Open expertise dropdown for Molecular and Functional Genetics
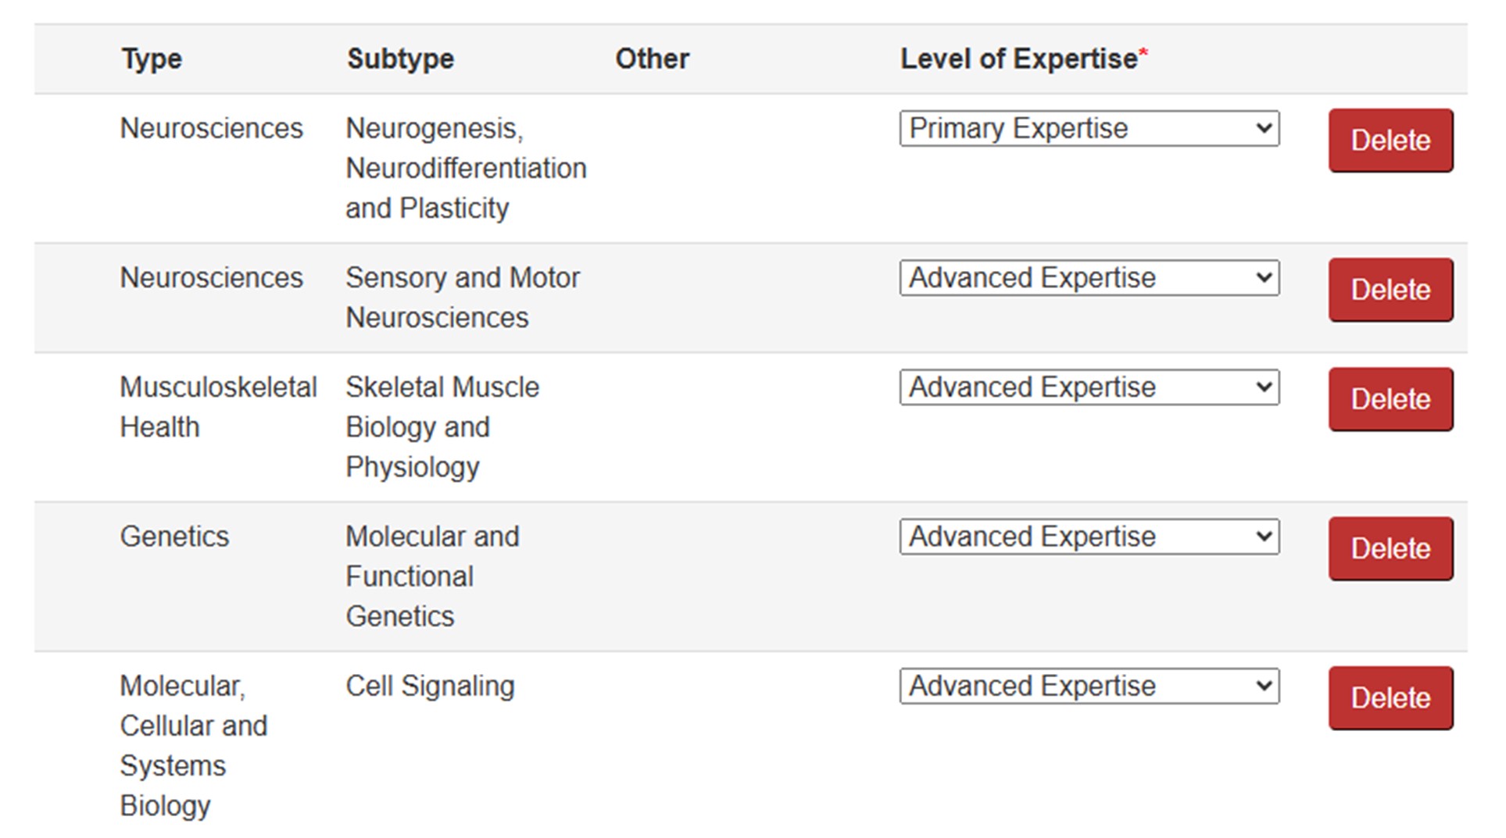This screenshot has width=1506, height=838. 1089,537
